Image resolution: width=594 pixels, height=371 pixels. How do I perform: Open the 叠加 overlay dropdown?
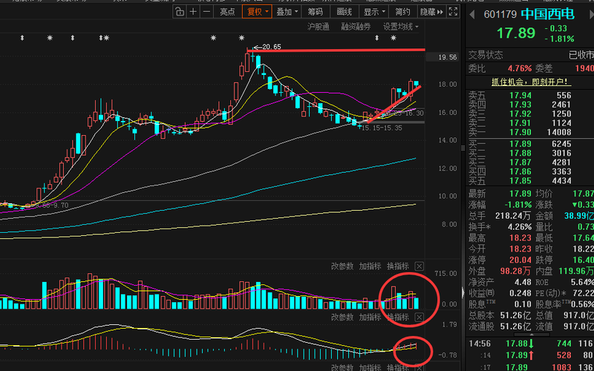(x=287, y=12)
